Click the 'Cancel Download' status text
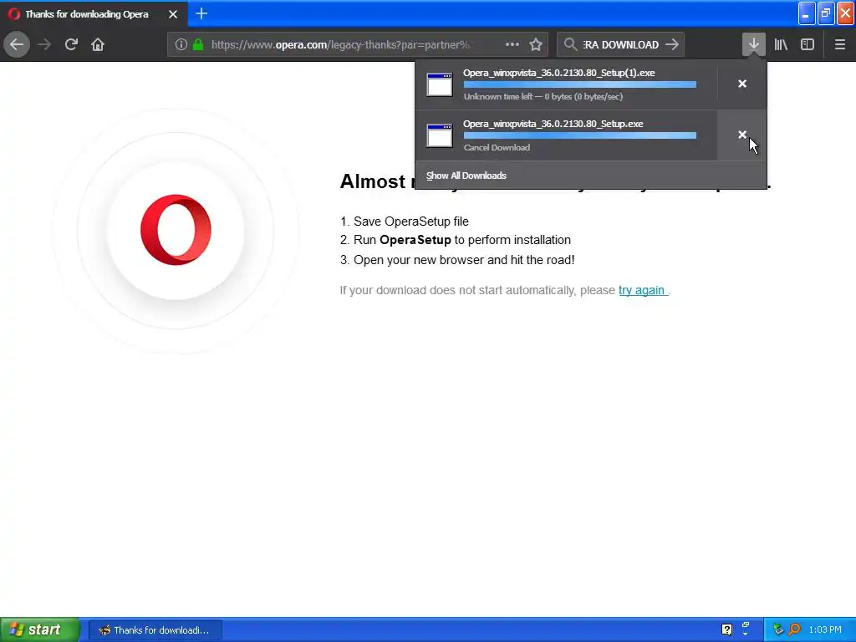The image size is (856, 642). click(x=497, y=147)
